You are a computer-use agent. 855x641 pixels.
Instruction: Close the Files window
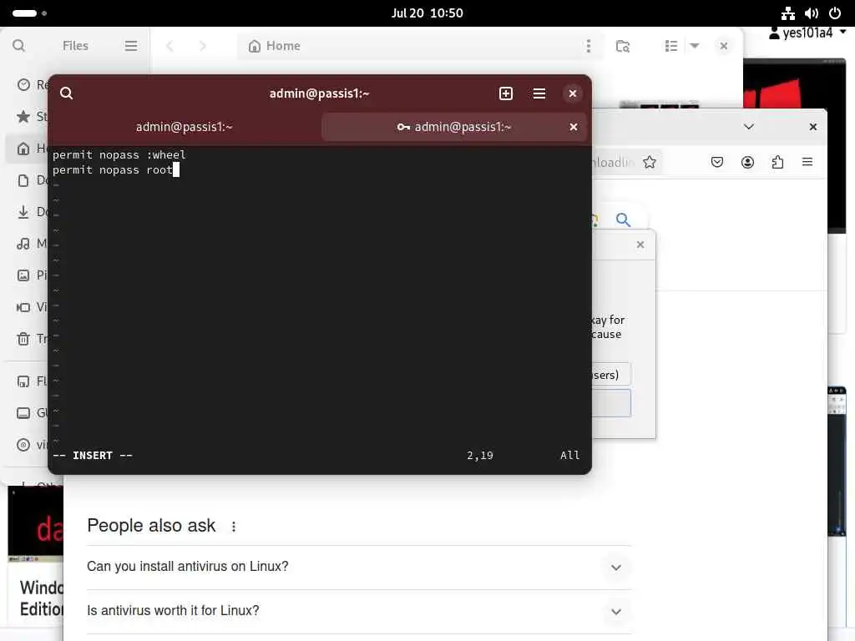click(x=724, y=46)
